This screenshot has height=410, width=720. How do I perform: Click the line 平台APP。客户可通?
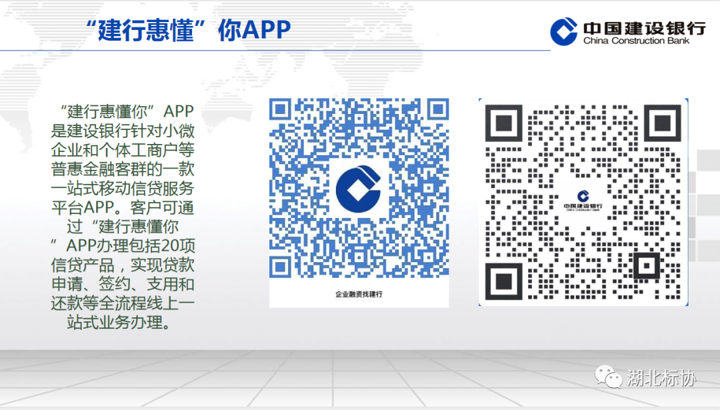point(123,207)
